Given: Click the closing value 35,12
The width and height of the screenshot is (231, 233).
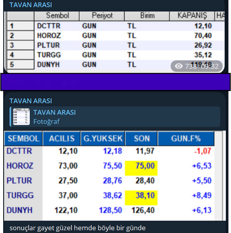Looking at the screenshot, I should point(203,55).
